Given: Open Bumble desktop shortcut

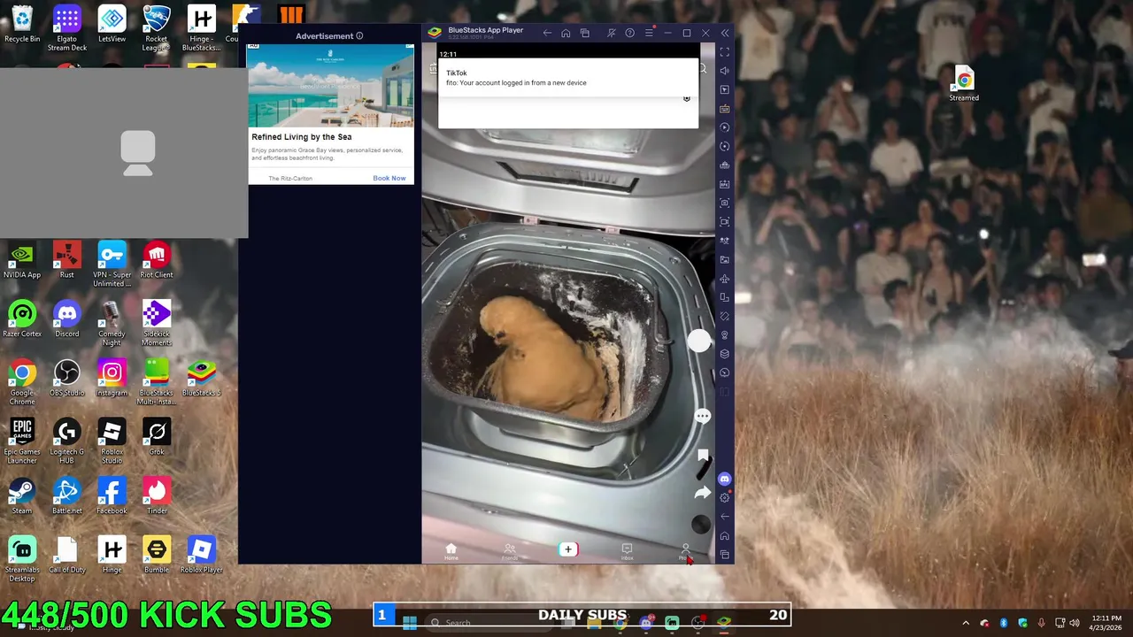Looking at the screenshot, I should point(157,555).
